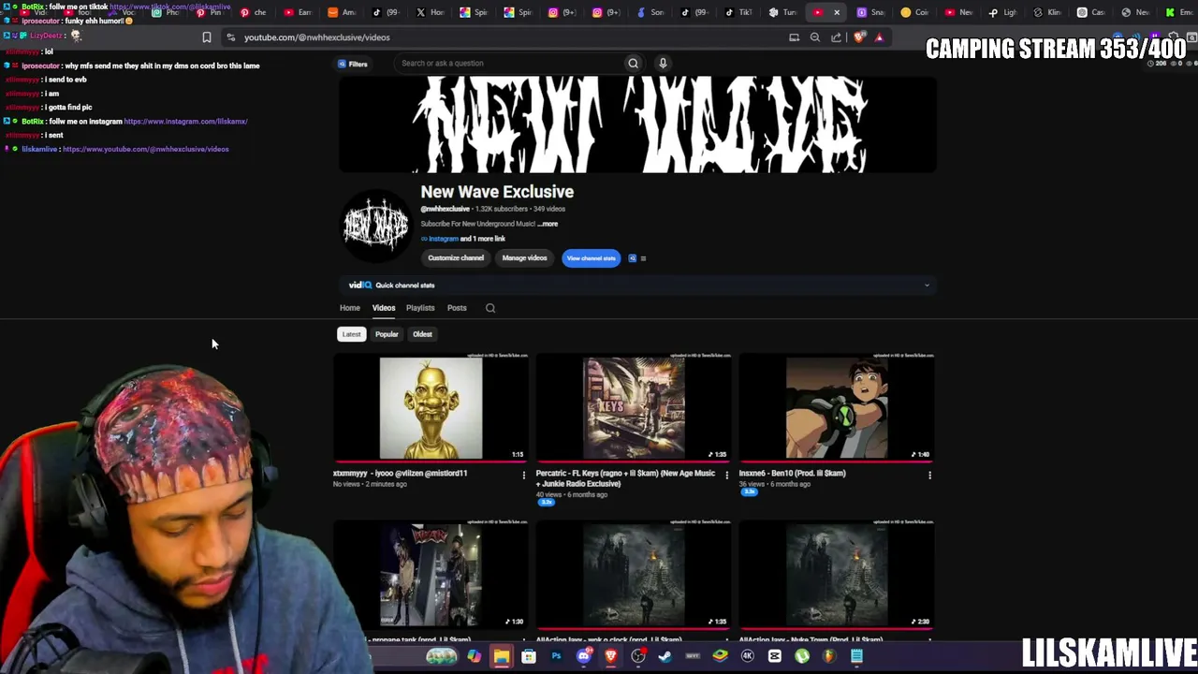
Task: Open the Microsoft Store taskbar icon
Action: pos(529,656)
